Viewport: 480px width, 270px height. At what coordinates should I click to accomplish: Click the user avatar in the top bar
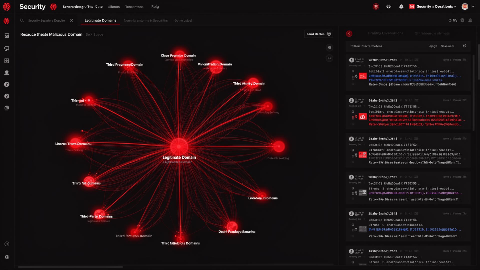click(x=465, y=7)
